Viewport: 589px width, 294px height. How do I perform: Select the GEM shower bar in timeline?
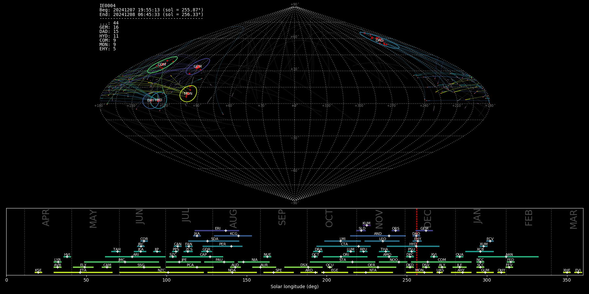tap(424, 231)
